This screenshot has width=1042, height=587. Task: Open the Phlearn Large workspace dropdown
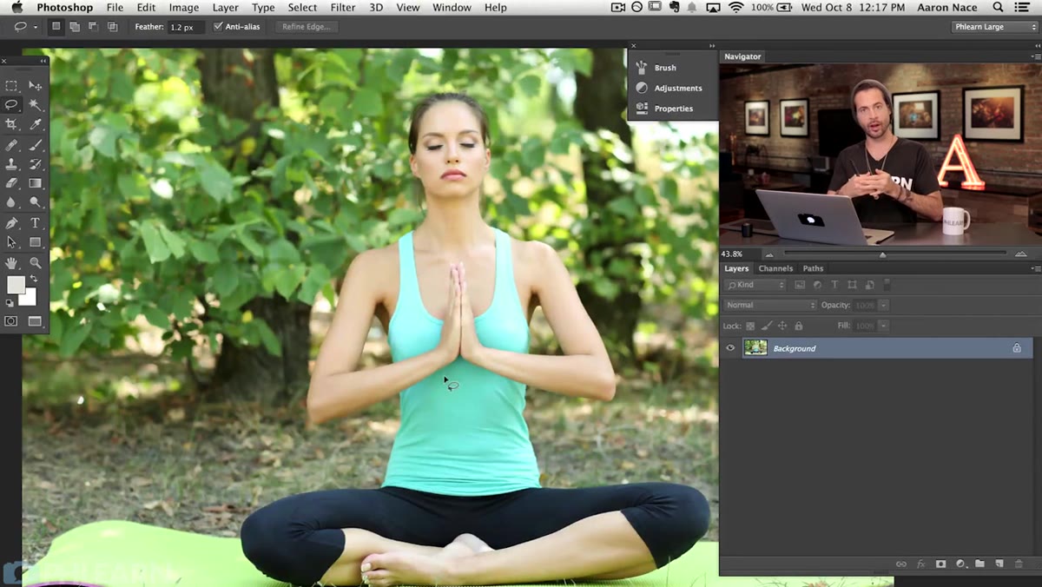click(994, 27)
